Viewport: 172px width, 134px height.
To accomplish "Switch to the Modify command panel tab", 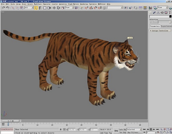I will (154, 13).
